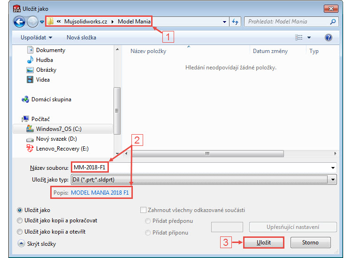Open the Uspořádat menu

coord(36,38)
